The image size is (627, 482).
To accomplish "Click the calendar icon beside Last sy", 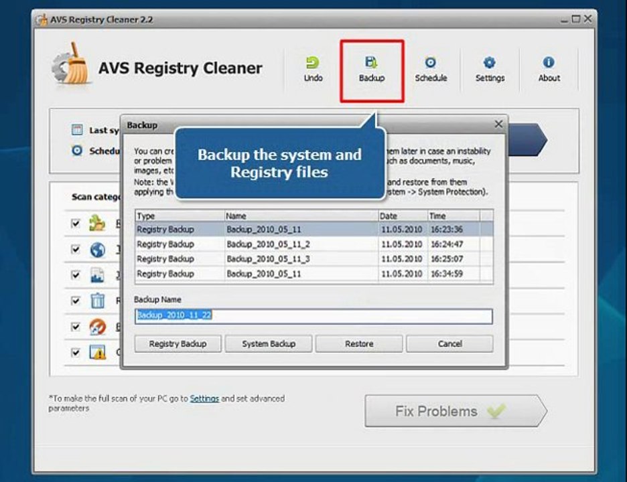I will (77, 129).
